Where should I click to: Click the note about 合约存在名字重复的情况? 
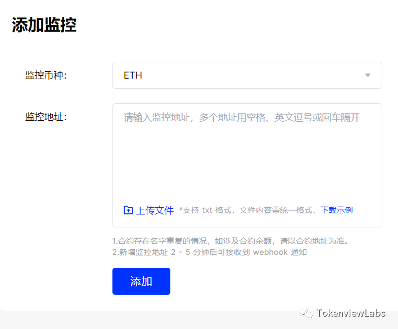click(231, 241)
